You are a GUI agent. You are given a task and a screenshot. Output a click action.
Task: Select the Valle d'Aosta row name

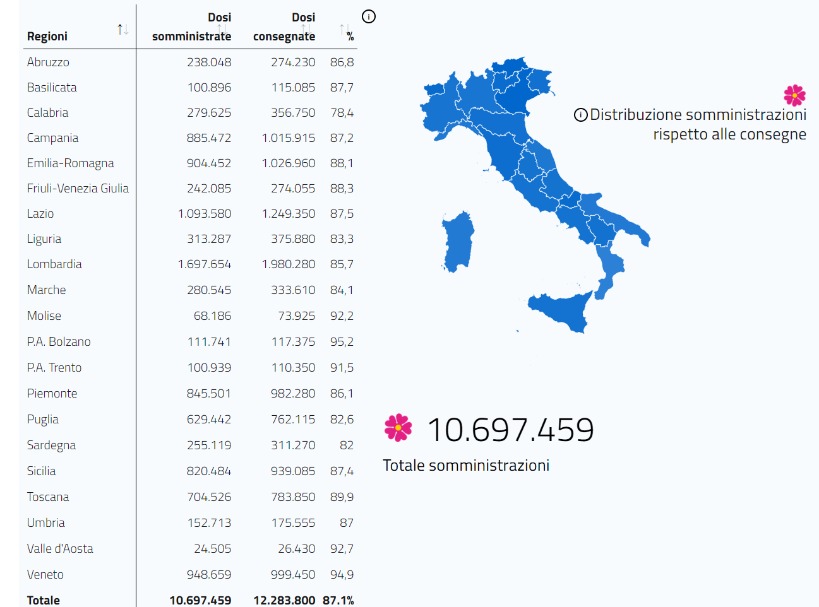coord(60,548)
